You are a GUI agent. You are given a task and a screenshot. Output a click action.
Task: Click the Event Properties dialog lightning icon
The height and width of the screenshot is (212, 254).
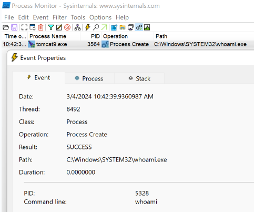click(x=14, y=57)
